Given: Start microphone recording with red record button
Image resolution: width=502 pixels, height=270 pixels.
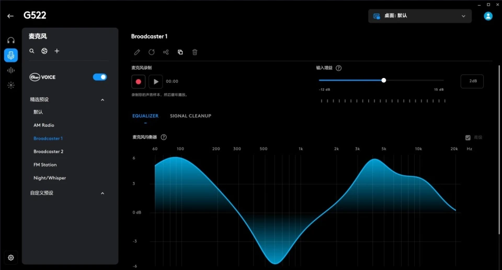Looking at the screenshot, I should 139,82.
